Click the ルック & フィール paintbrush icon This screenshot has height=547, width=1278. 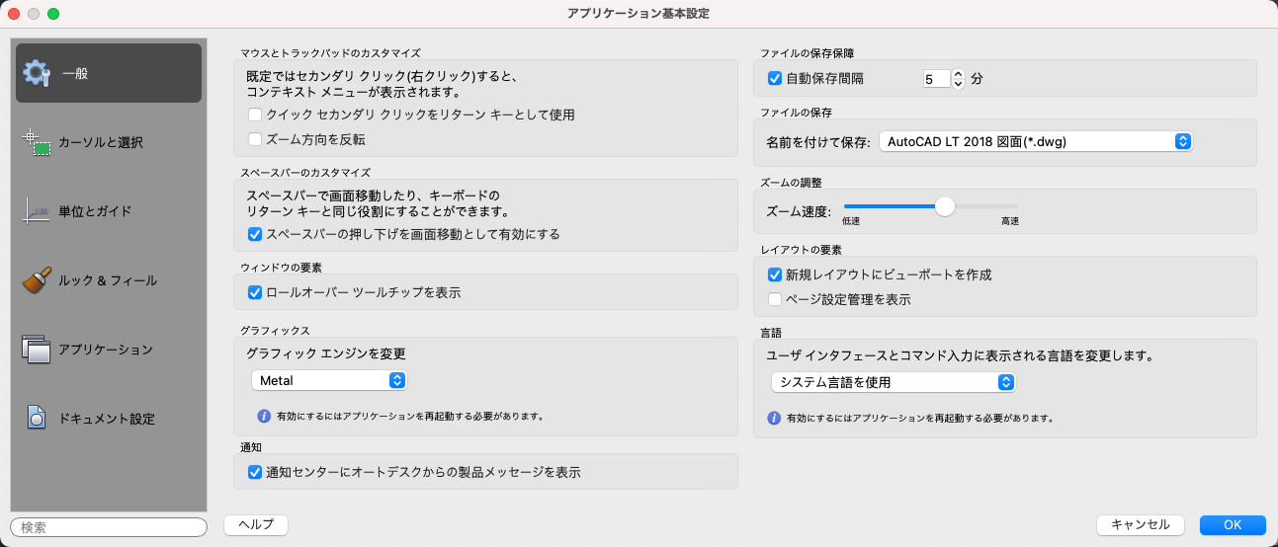(37, 280)
